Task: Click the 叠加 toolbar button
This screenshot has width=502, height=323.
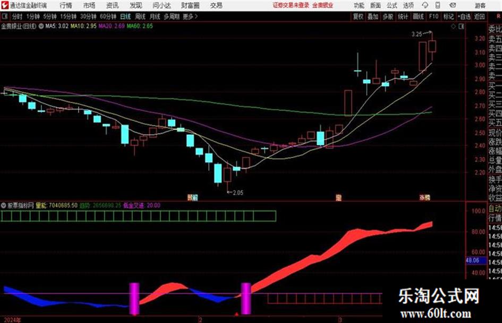Action: (x=373, y=16)
